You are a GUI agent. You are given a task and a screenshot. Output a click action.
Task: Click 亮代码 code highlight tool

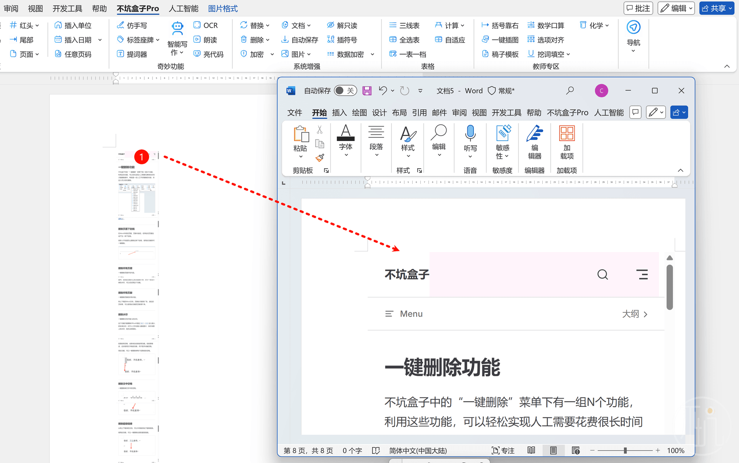[208, 54]
